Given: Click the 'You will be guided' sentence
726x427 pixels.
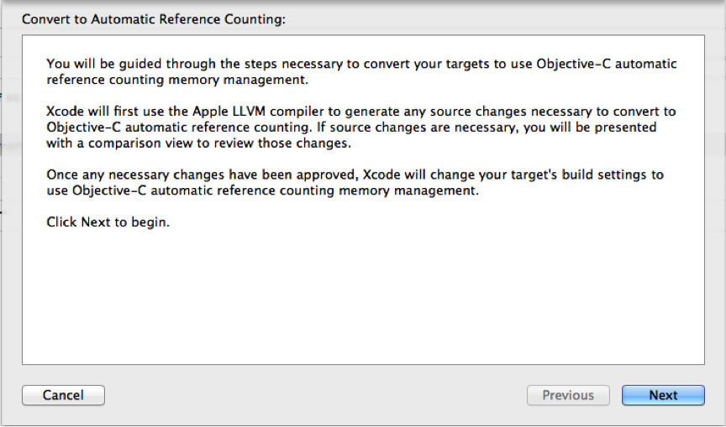Looking at the screenshot, I should [x=101, y=64].
